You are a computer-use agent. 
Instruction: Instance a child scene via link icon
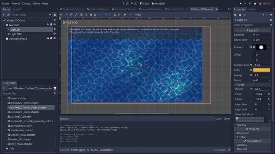click(x=8, y=15)
